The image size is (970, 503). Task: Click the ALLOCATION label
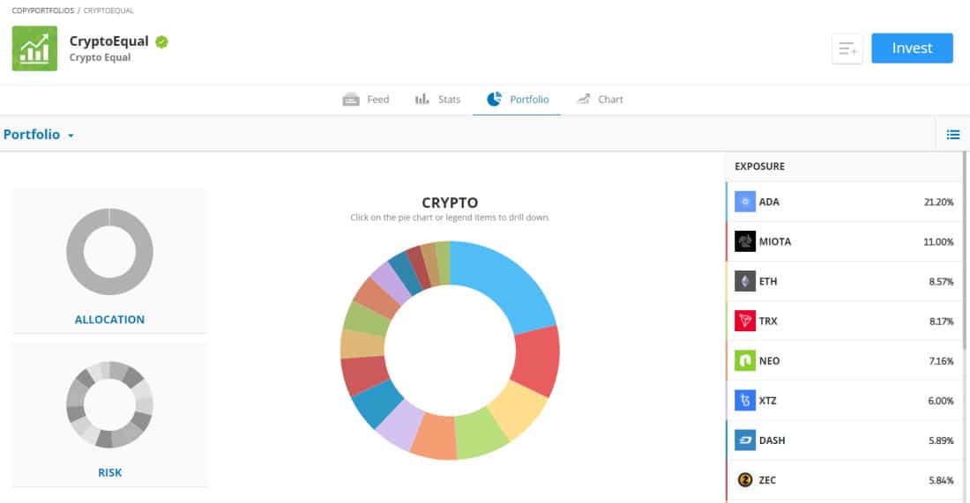point(109,320)
